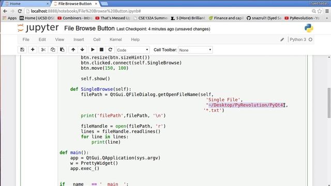This screenshot has width=331, height=186.
Task: Open the Kernel menu
Action: [116, 39]
